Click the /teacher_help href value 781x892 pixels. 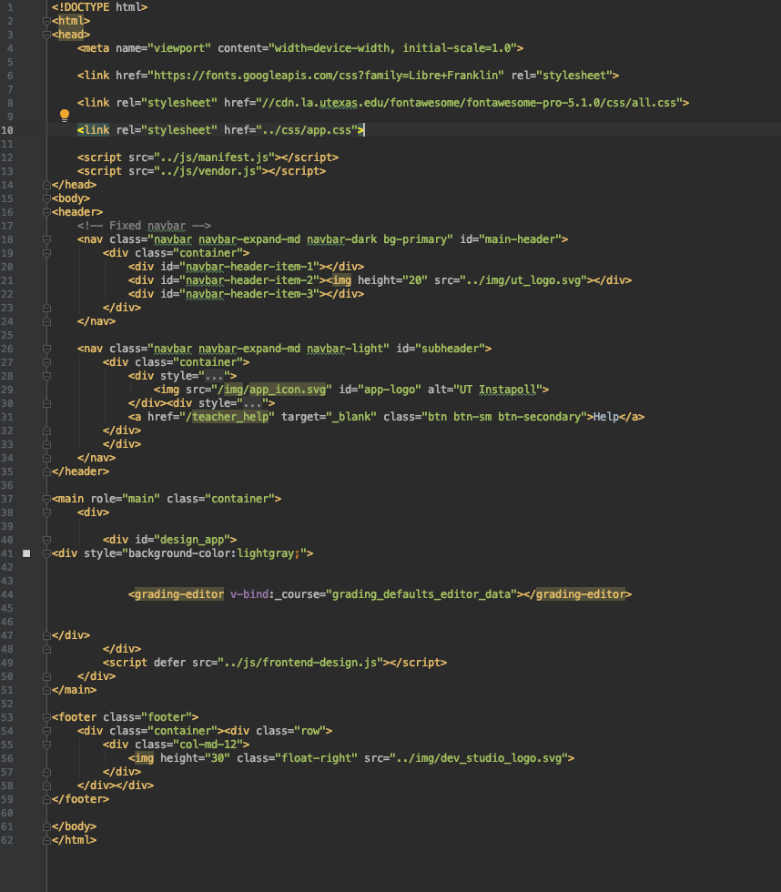tap(227, 417)
